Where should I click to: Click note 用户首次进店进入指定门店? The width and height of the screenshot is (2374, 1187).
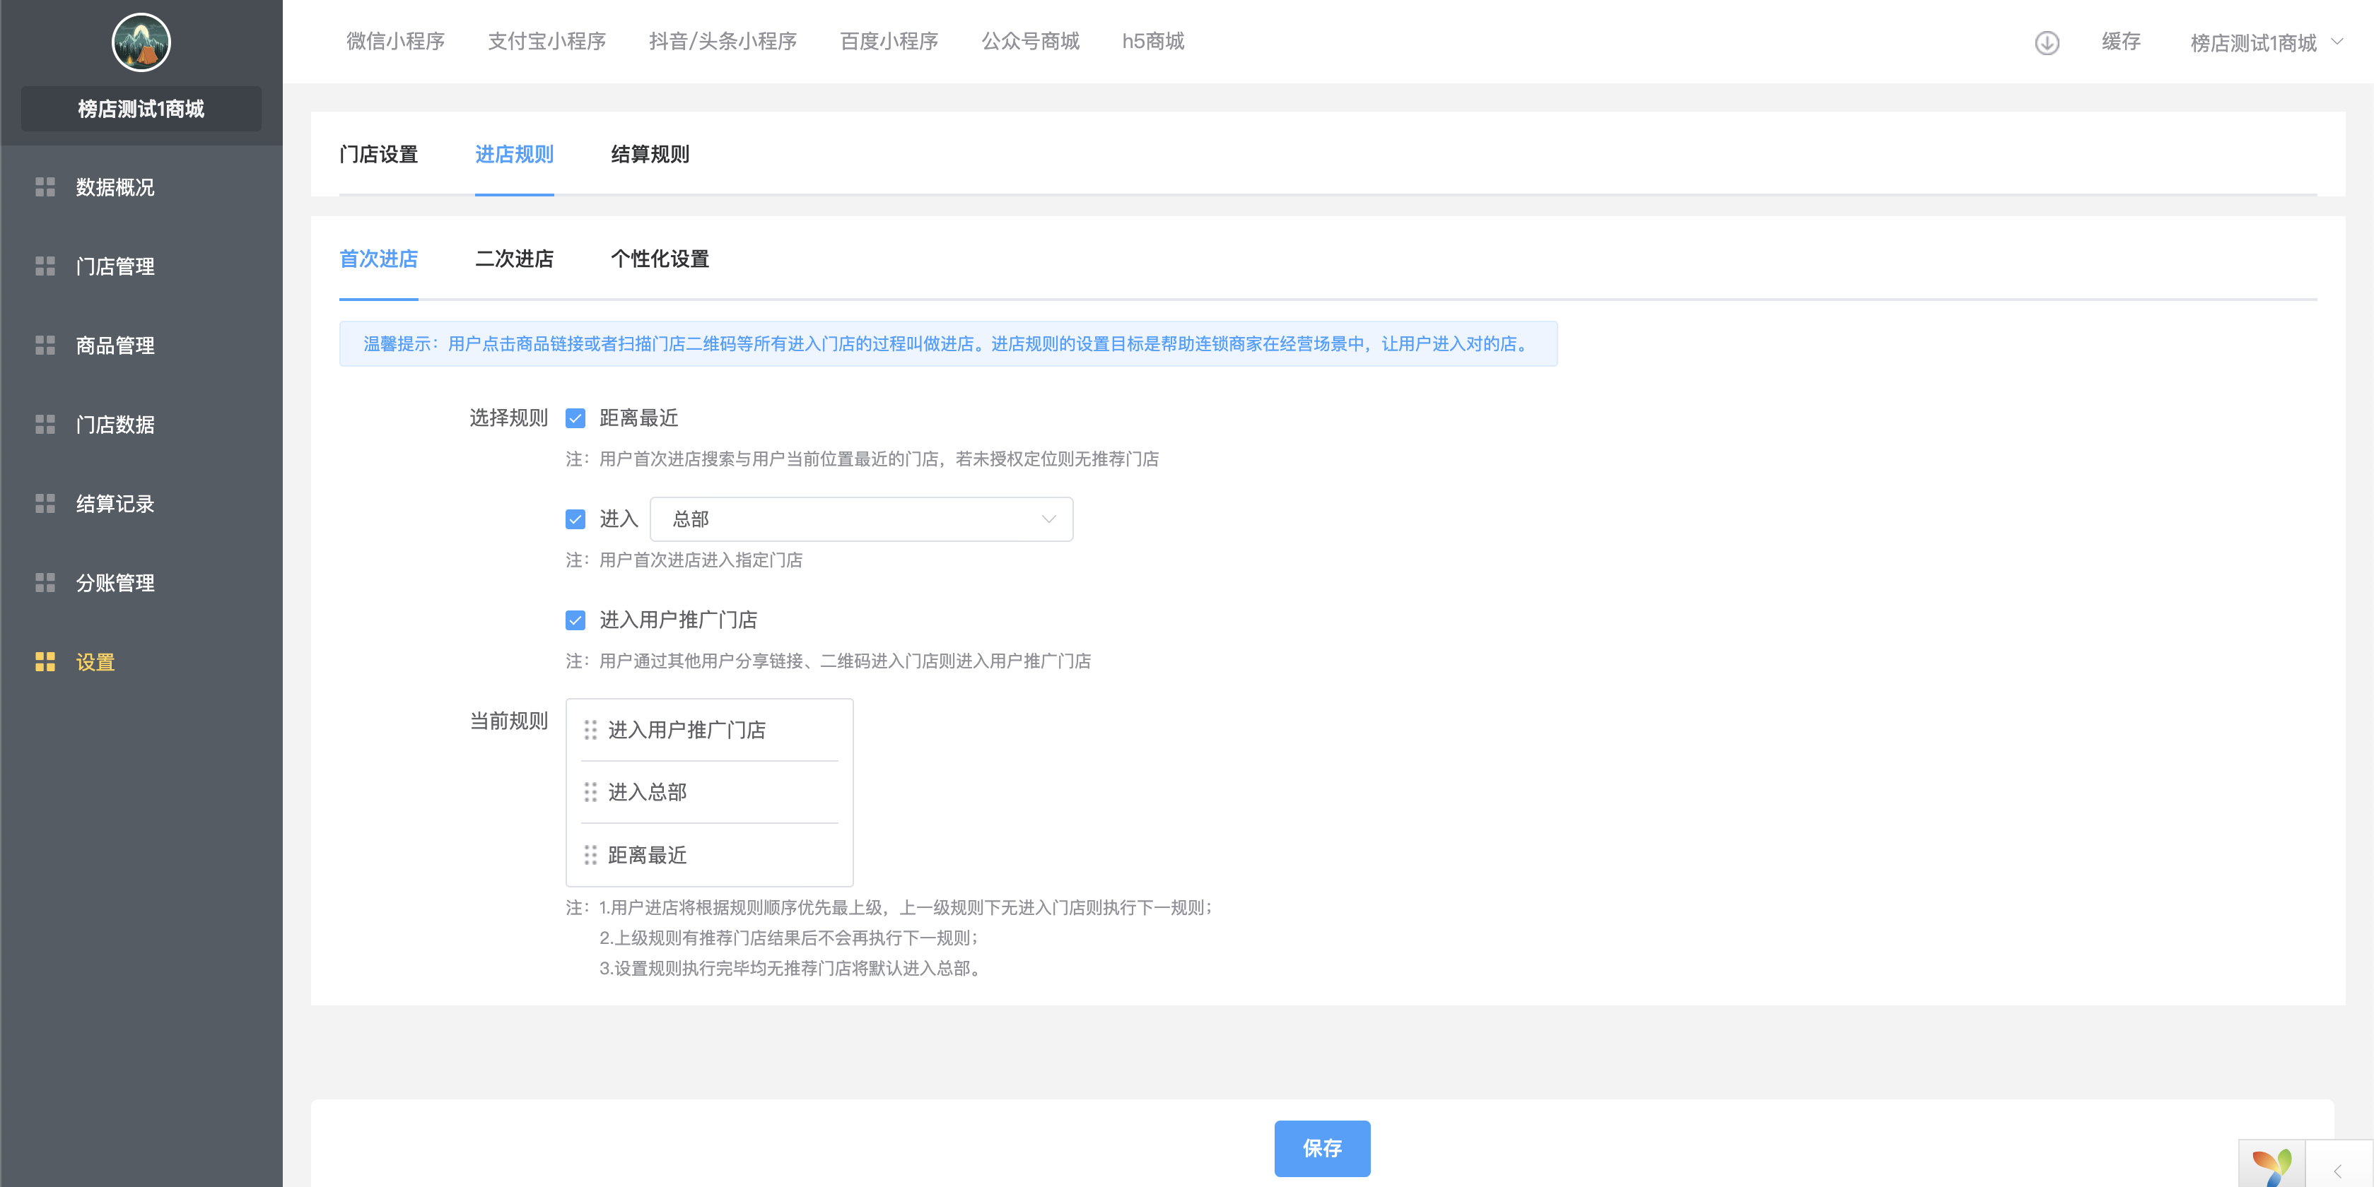pyautogui.click(x=685, y=560)
